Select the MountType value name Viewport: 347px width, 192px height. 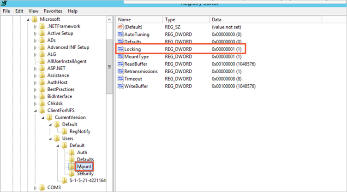(137, 57)
